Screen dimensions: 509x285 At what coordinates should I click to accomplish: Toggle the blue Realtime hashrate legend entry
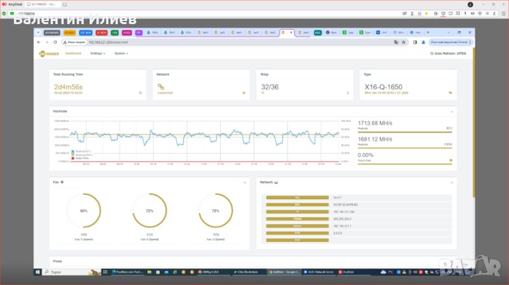(83, 152)
